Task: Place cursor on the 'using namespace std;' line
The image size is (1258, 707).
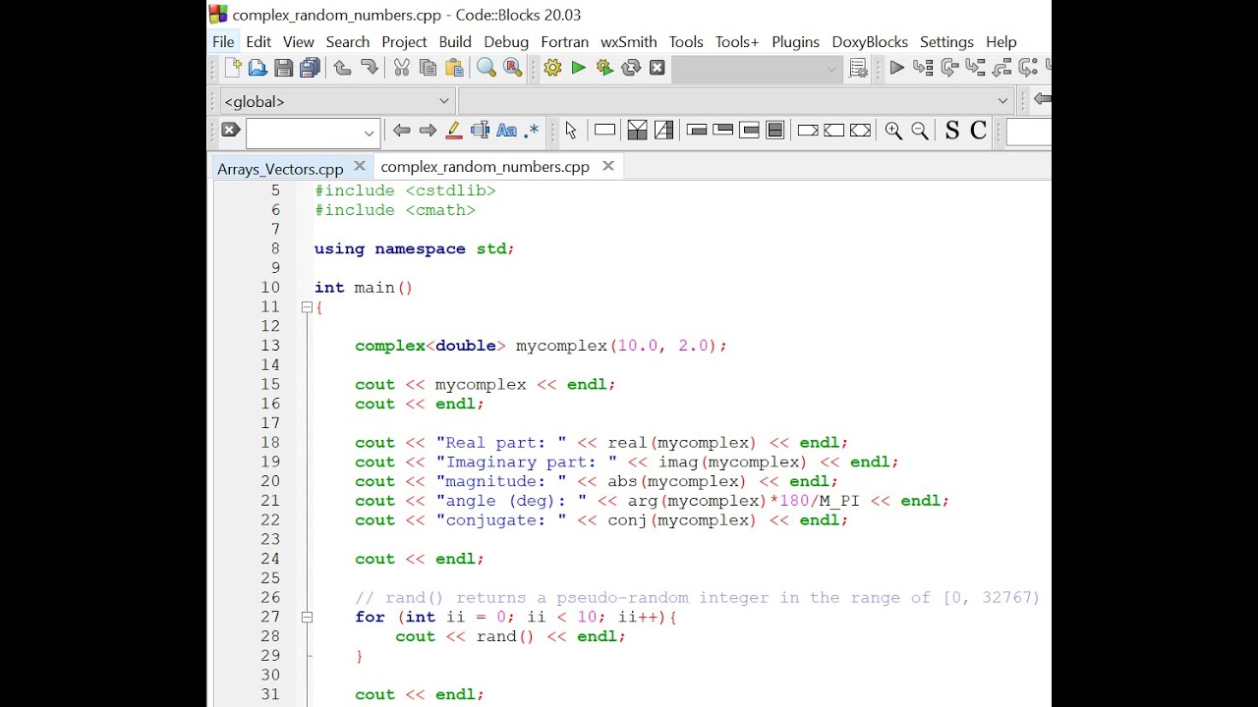Action: [414, 248]
